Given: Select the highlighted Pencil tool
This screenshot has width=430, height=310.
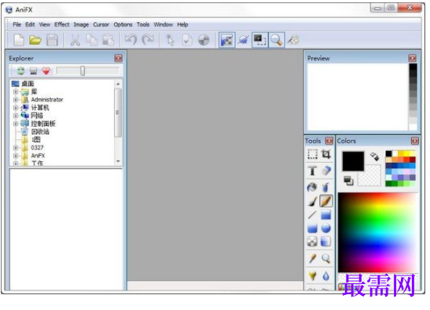Looking at the screenshot, I should [x=325, y=201].
